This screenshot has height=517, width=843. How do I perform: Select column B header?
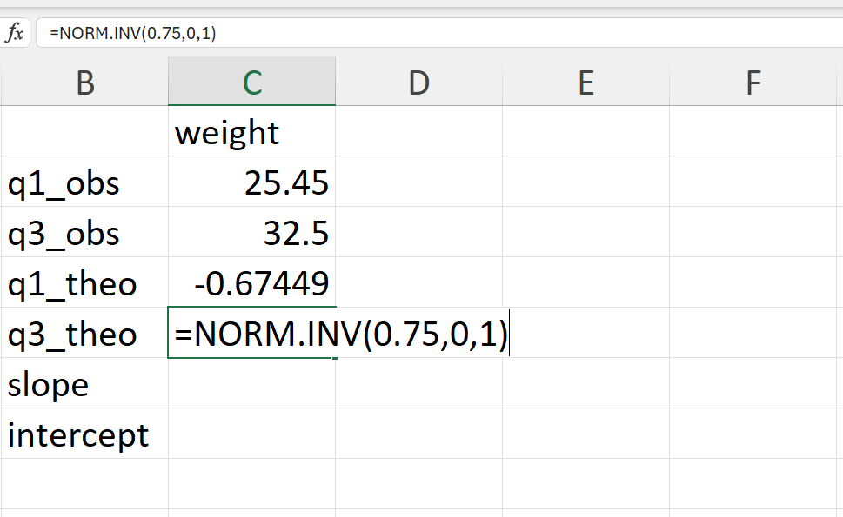(x=84, y=83)
